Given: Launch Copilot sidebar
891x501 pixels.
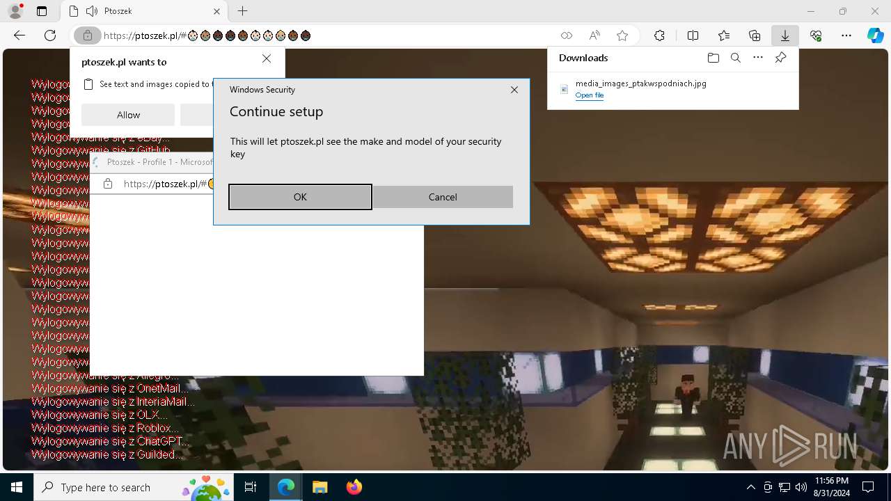Looking at the screenshot, I should [875, 35].
